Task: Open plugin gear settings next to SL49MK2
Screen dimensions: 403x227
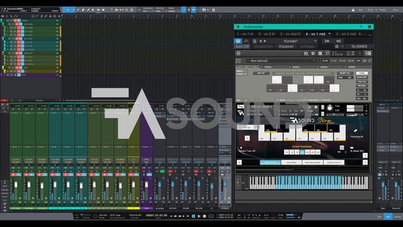Action: [337, 47]
